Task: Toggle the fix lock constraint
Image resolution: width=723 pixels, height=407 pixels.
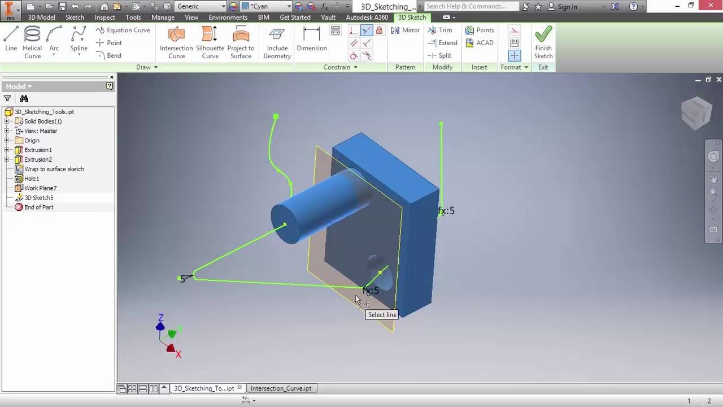Action: pos(379,31)
